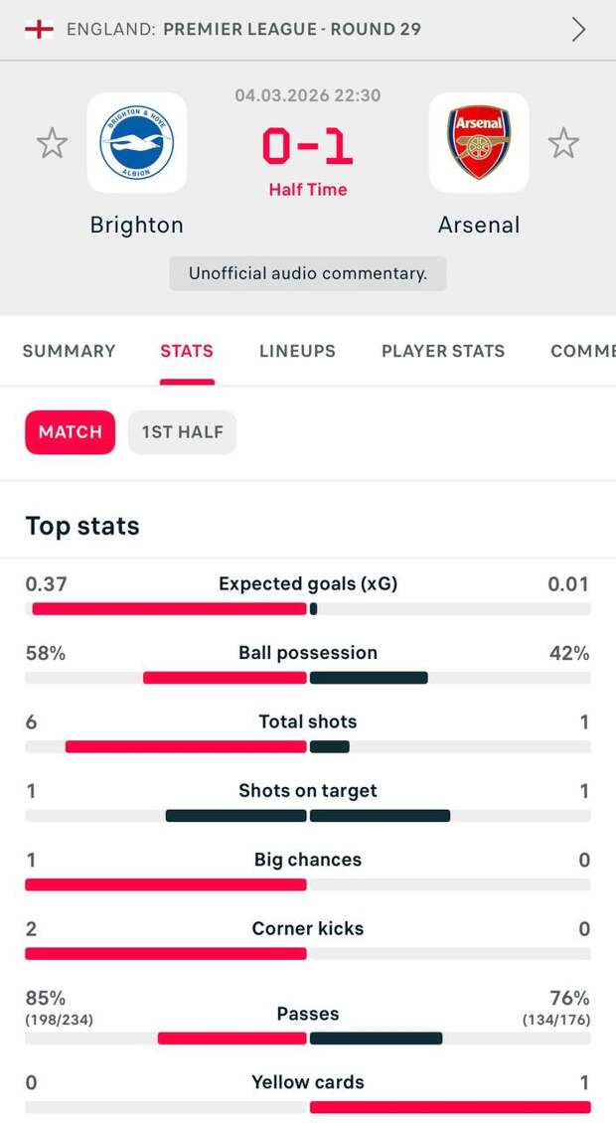Click the Arsenal team name

coord(479,225)
